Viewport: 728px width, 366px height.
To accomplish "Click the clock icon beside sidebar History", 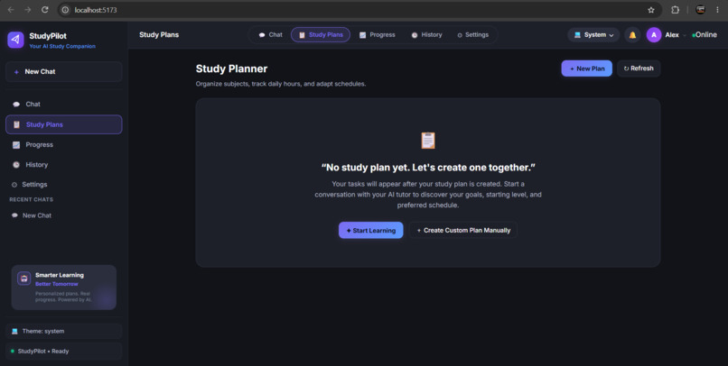I will pos(16,164).
